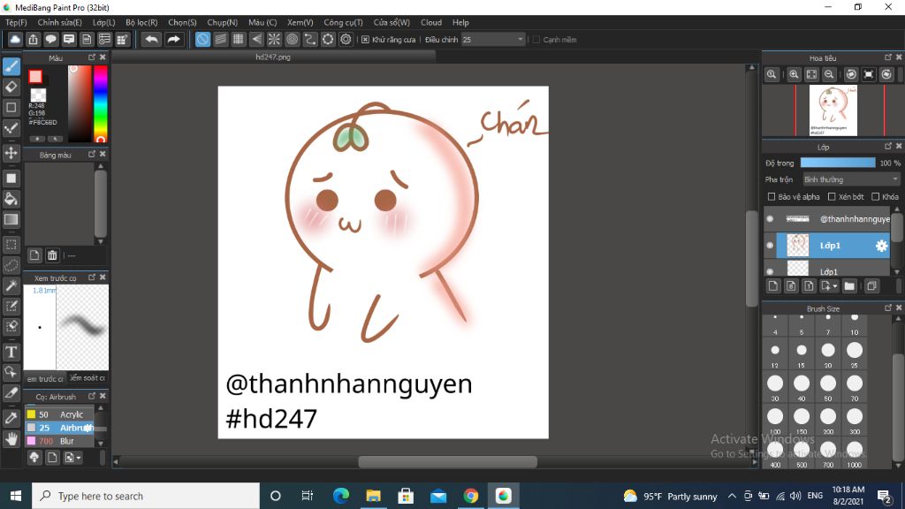Click the Cloud icon in toolbar
The width and height of the screenshot is (905, 509).
pyautogui.click(x=15, y=39)
